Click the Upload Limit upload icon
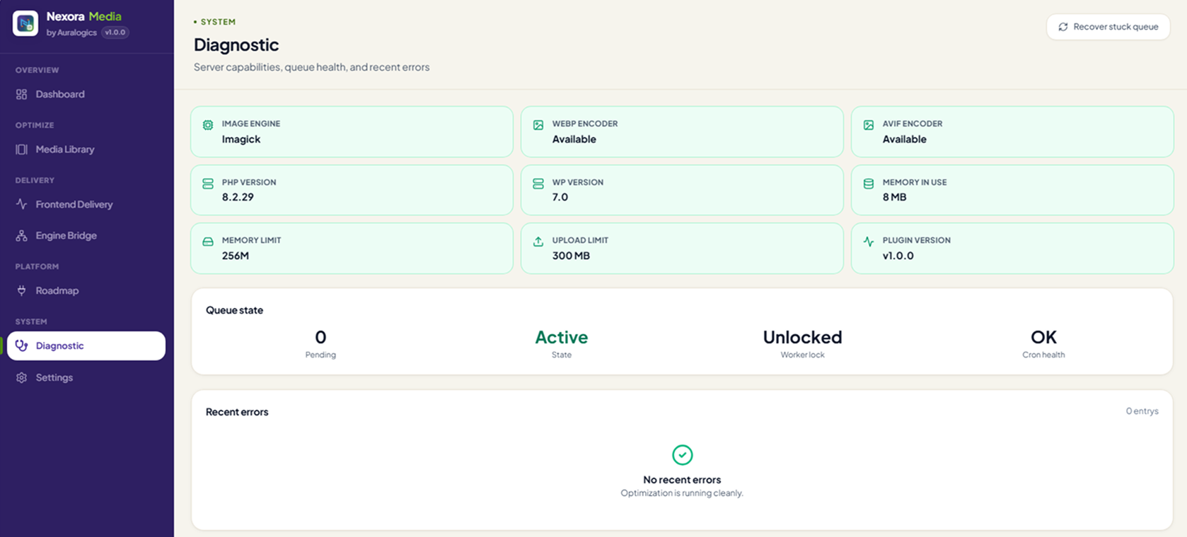1187x537 pixels. (x=538, y=242)
